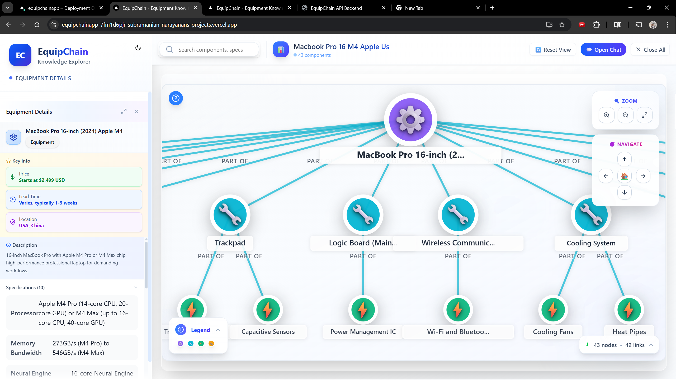This screenshot has height=380, width=676.
Task: Click the Open Chat button
Action: 603,50
